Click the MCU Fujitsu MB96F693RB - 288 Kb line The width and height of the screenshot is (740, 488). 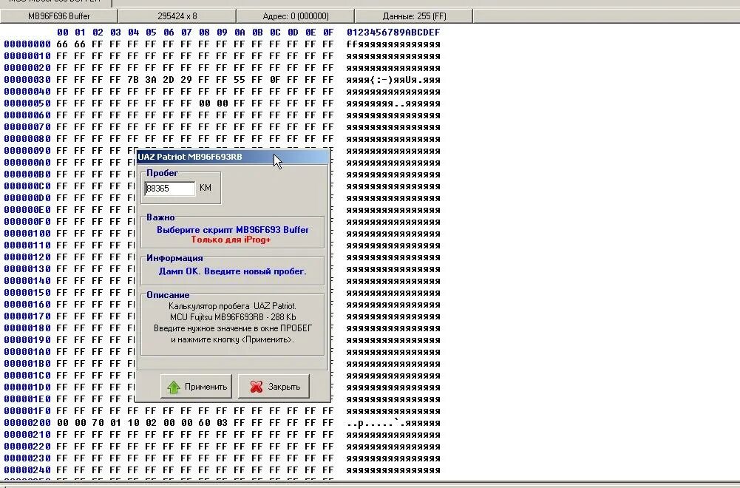(x=233, y=317)
